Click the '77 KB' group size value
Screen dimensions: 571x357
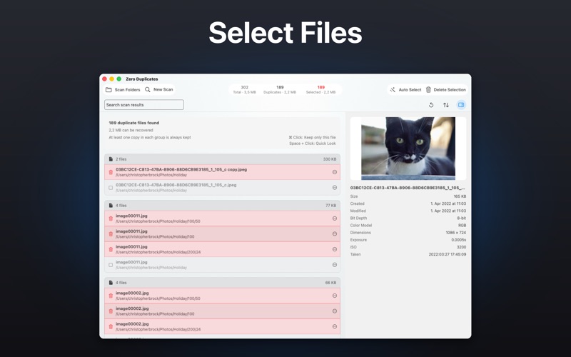click(330, 206)
